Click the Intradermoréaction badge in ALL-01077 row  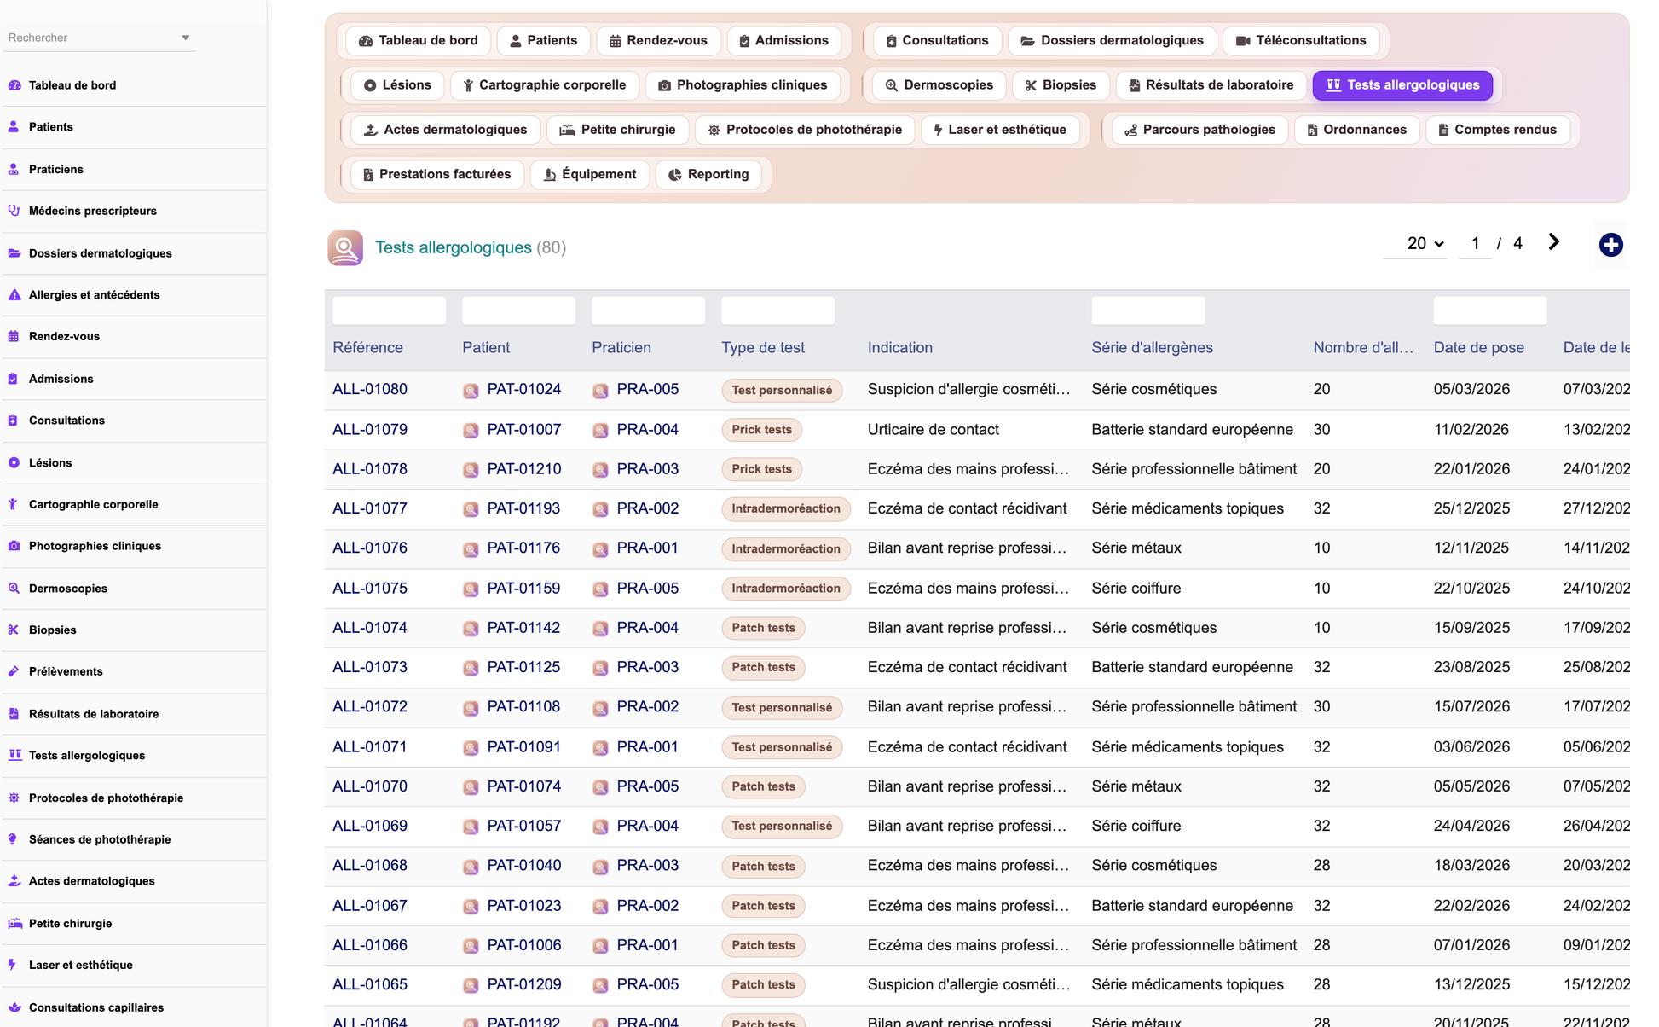pyautogui.click(x=786, y=508)
